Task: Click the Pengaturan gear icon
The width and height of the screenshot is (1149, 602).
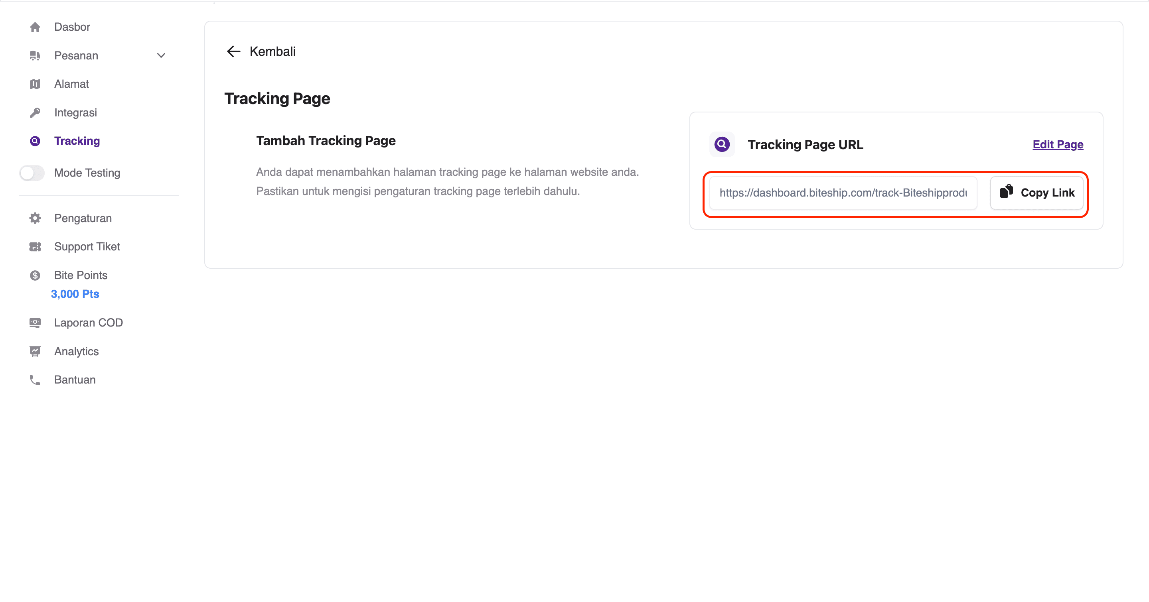Action: 35,218
